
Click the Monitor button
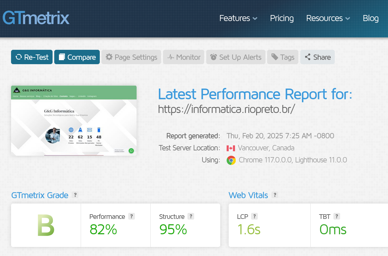tap(183, 57)
